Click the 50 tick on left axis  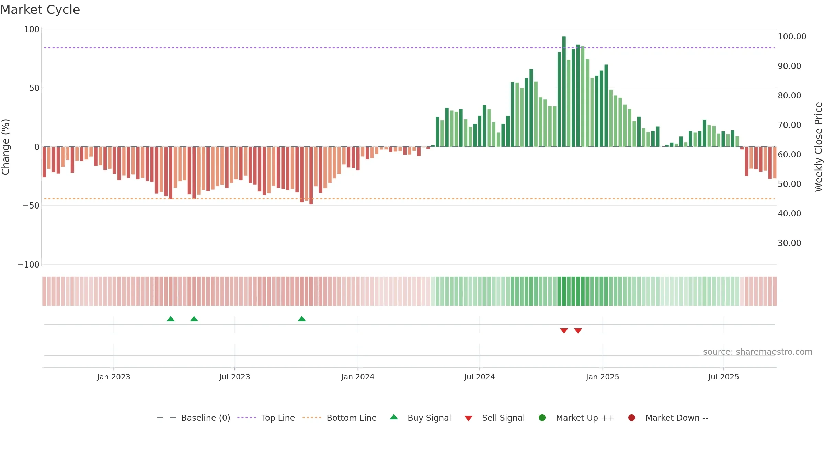[34, 88]
